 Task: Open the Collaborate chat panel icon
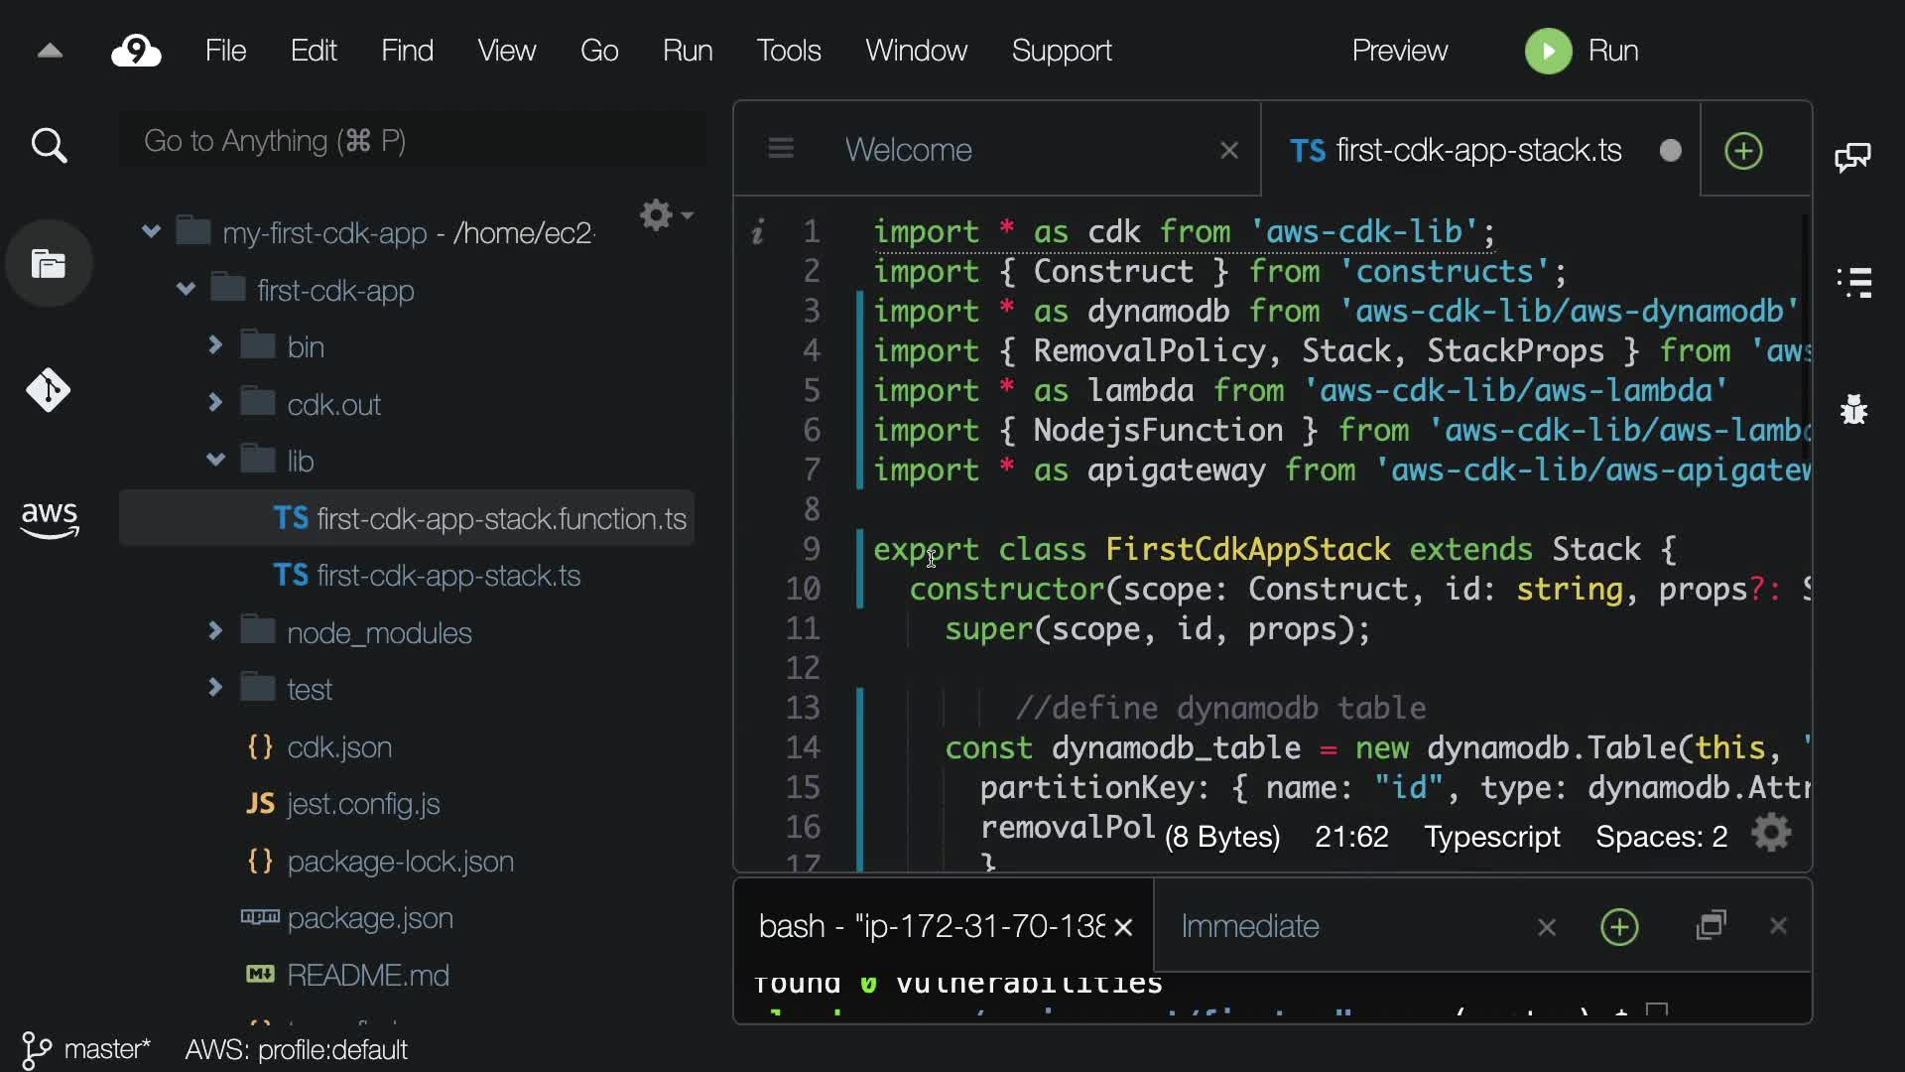[1852, 157]
